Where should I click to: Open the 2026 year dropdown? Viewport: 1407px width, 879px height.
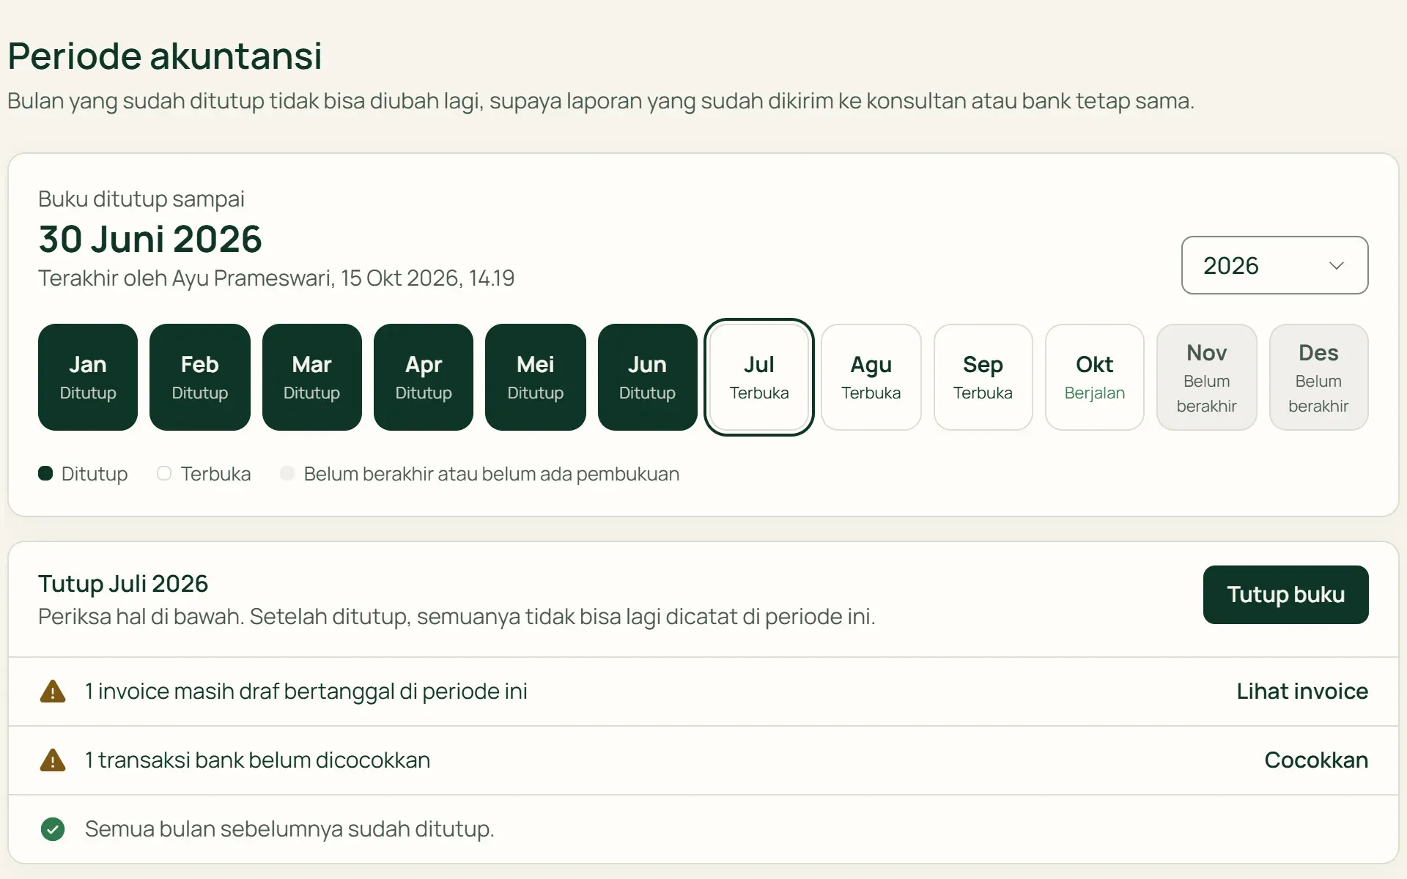tap(1274, 265)
